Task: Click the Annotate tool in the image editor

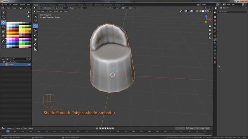Action: 3,41
